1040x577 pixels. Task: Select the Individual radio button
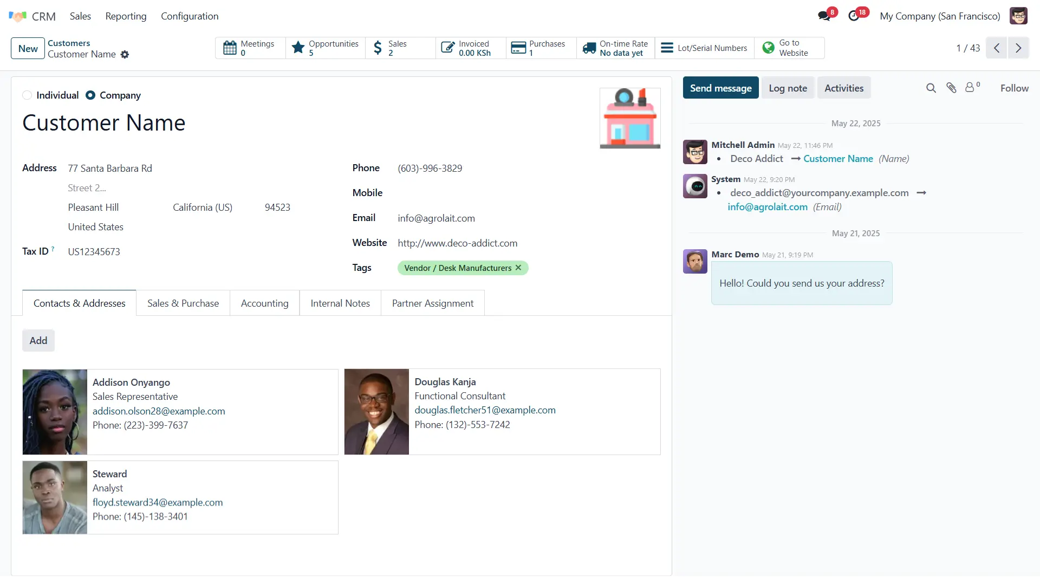pyautogui.click(x=27, y=95)
